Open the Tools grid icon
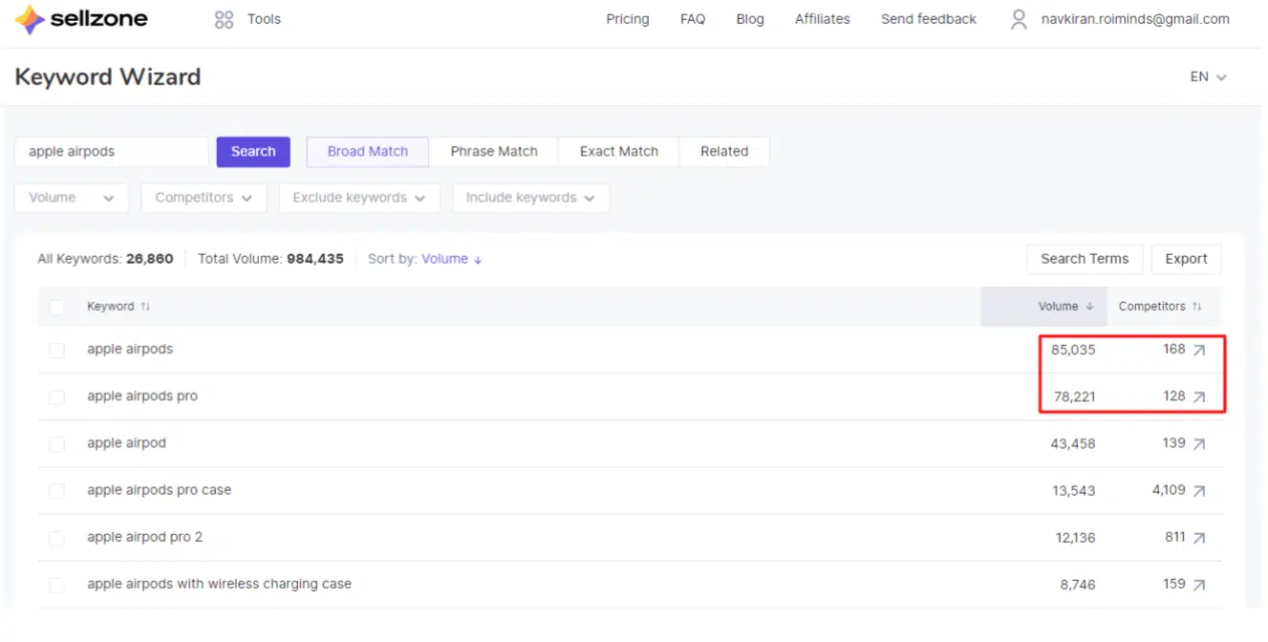Viewport: 1268px width, 642px height. click(x=224, y=19)
